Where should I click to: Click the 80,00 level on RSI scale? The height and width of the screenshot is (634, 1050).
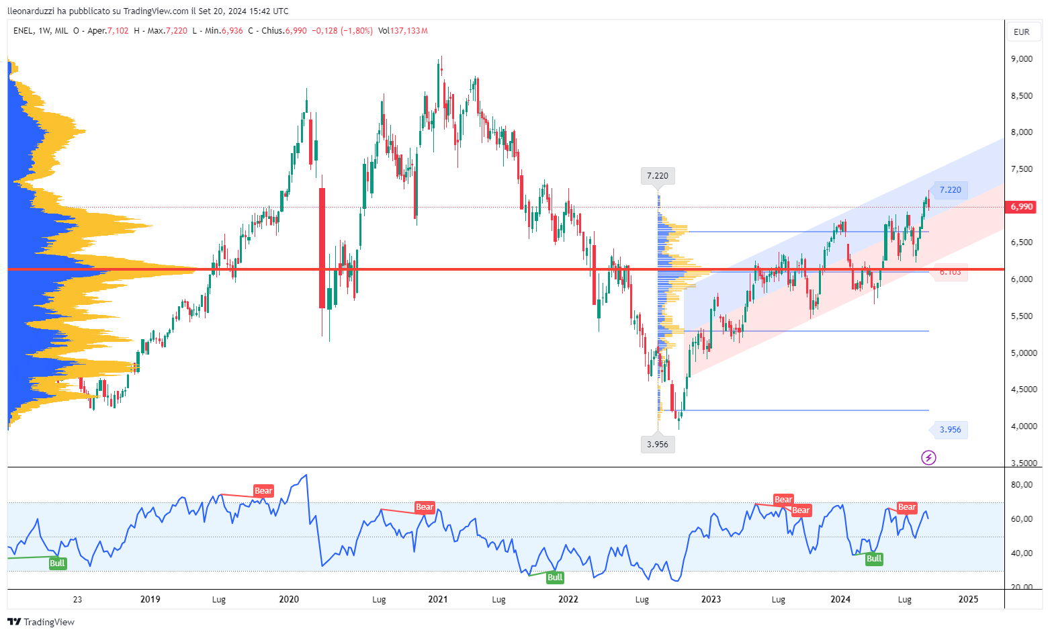point(1022,485)
